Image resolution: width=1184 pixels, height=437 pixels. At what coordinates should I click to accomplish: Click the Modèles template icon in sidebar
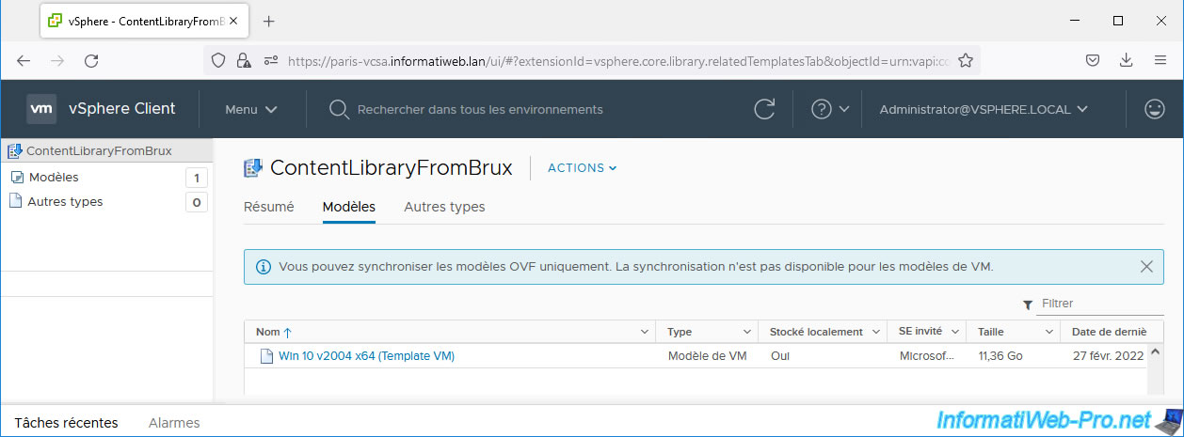pyautogui.click(x=17, y=177)
